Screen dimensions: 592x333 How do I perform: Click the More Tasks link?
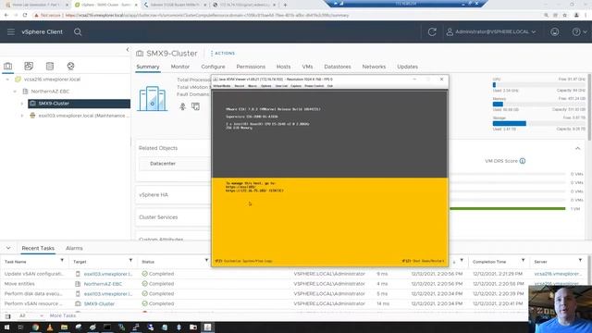point(63,315)
